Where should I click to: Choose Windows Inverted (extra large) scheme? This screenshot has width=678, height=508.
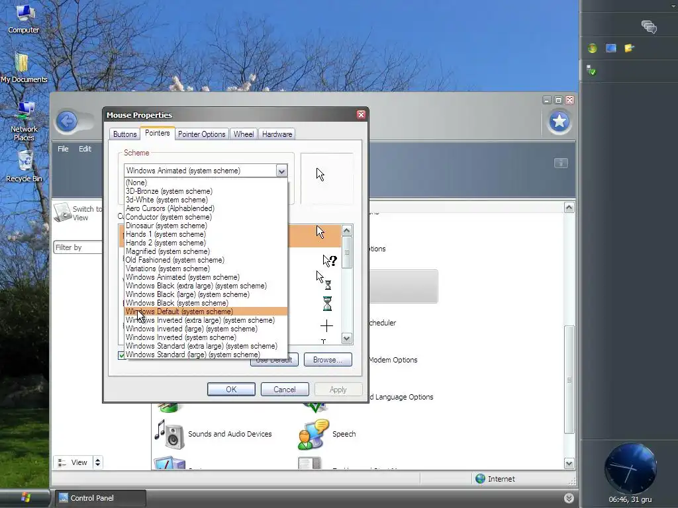pos(206,320)
